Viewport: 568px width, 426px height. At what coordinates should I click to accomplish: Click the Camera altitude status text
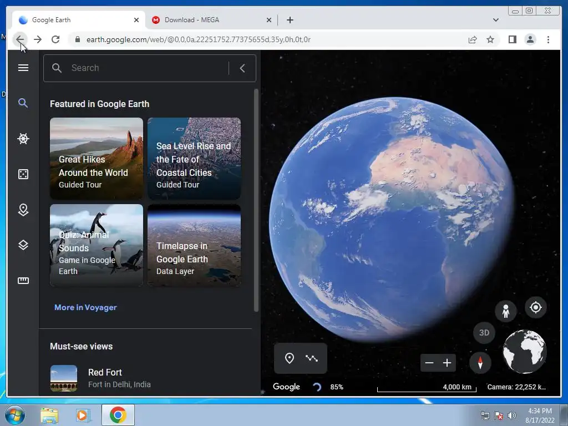coord(516,387)
